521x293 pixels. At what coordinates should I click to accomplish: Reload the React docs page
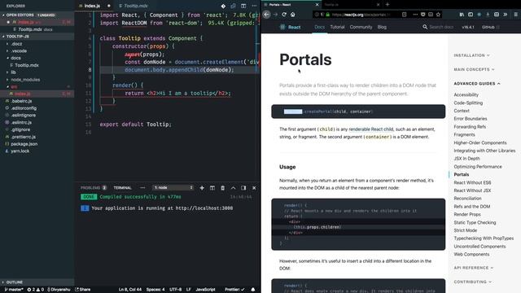tap(284, 15)
